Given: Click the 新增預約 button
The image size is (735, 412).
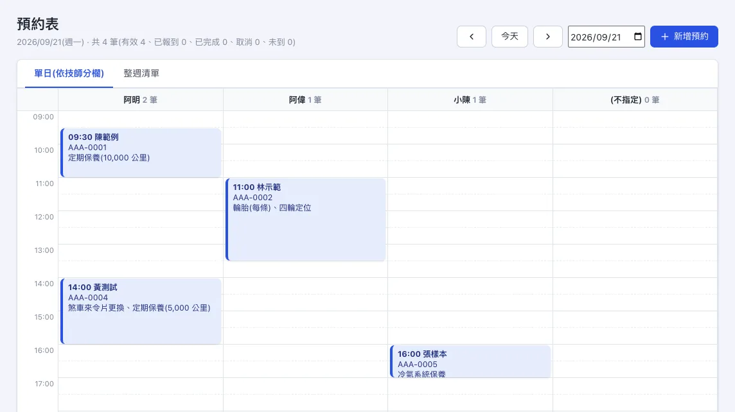Looking at the screenshot, I should [684, 37].
